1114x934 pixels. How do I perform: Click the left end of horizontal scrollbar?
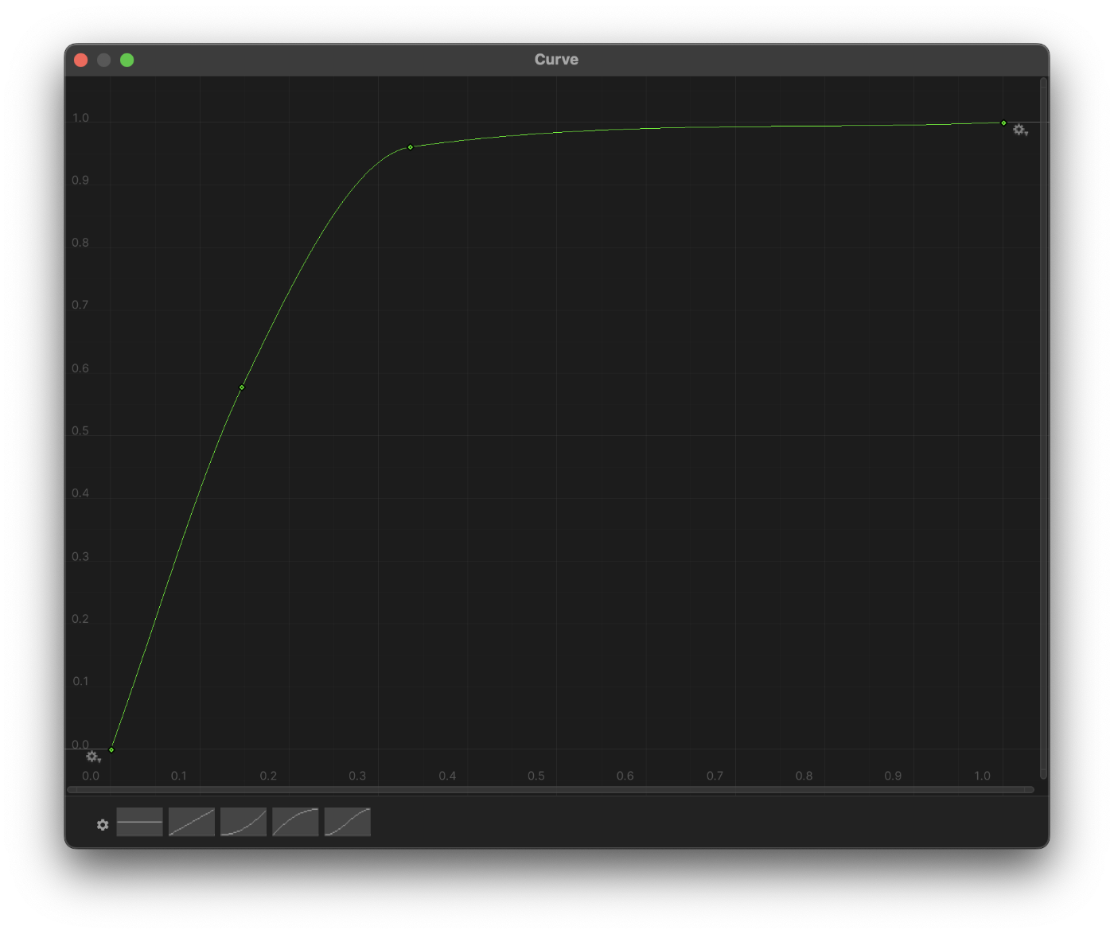pos(73,790)
